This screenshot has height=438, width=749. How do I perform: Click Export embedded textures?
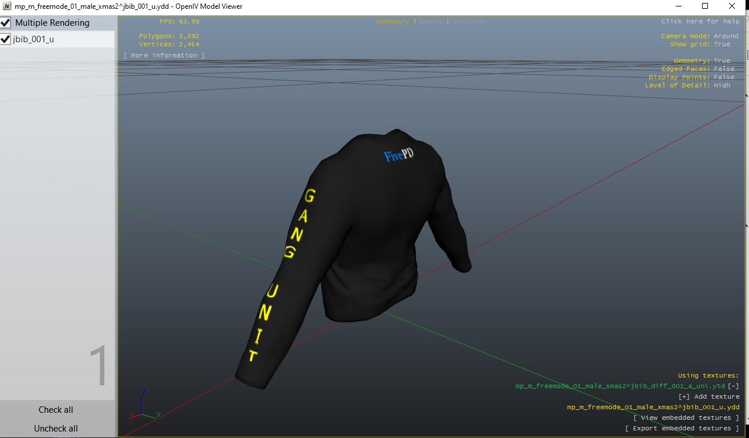(682, 428)
